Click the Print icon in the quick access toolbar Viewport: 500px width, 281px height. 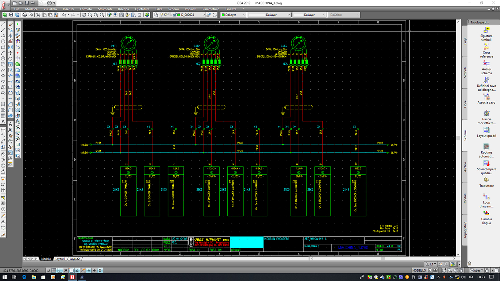click(x=49, y=3)
